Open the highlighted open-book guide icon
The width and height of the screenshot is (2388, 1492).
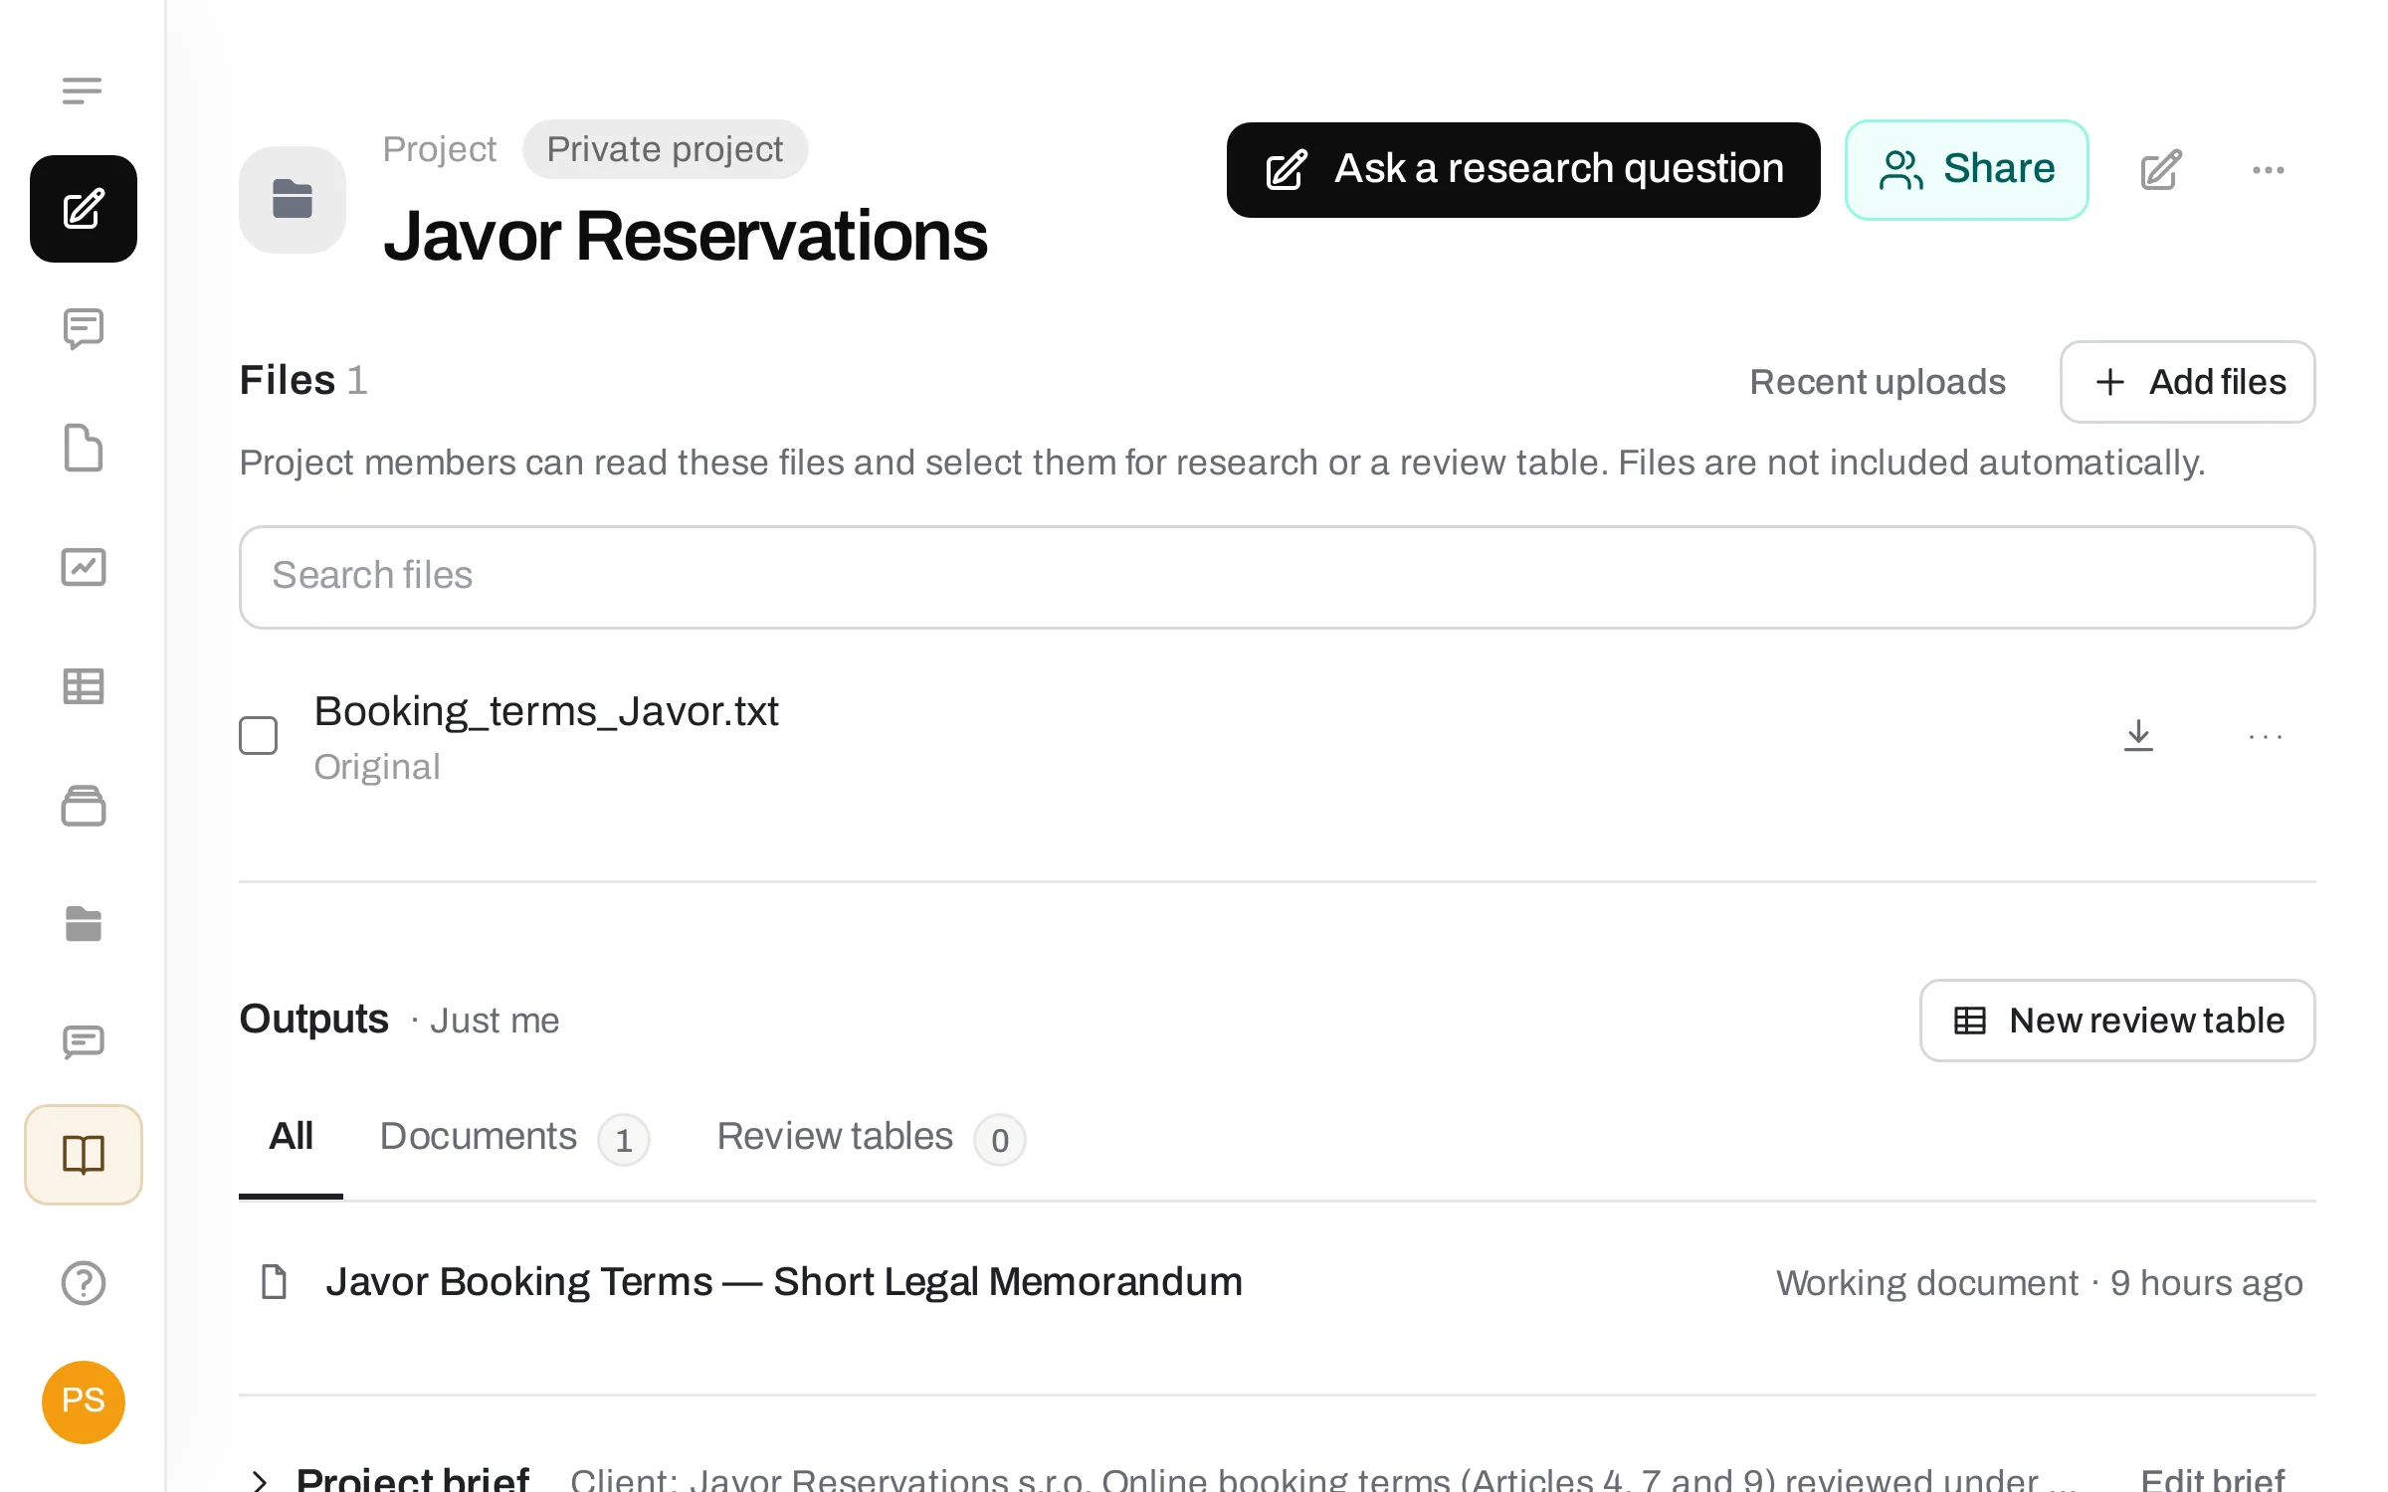coord(84,1155)
